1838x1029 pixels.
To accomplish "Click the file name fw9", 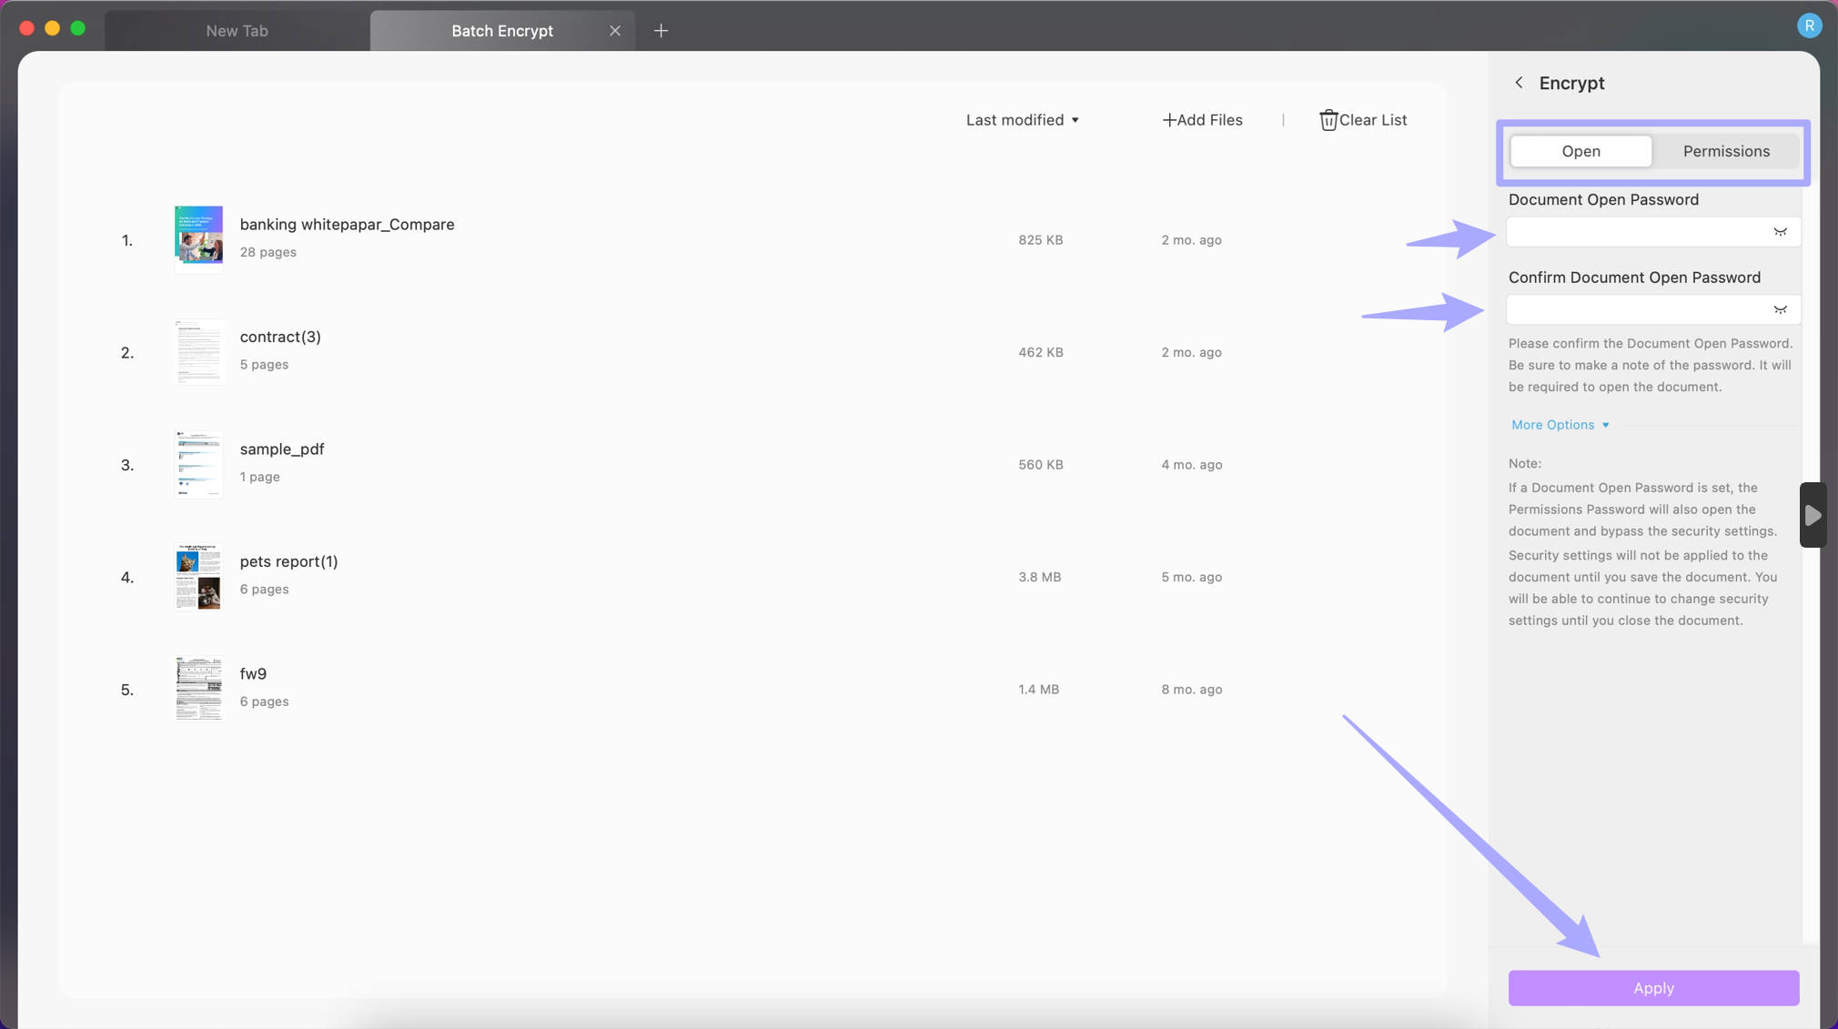I will pyautogui.click(x=253, y=674).
